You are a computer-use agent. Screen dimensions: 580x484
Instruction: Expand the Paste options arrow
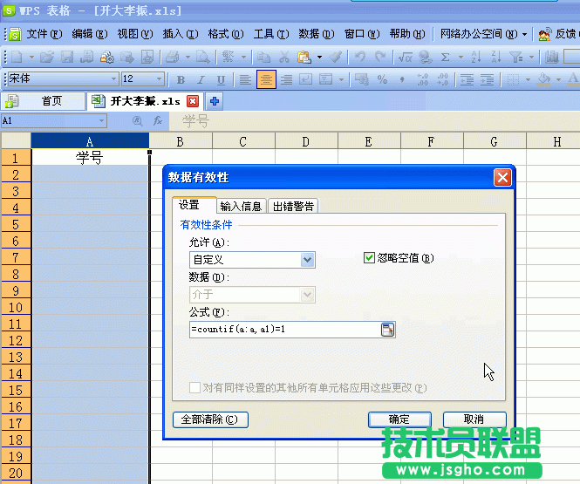[x=319, y=57]
